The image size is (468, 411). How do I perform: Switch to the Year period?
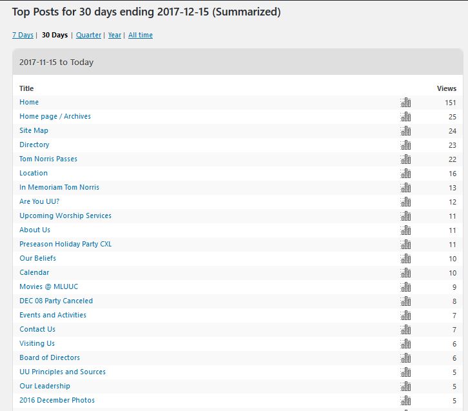click(115, 35)
